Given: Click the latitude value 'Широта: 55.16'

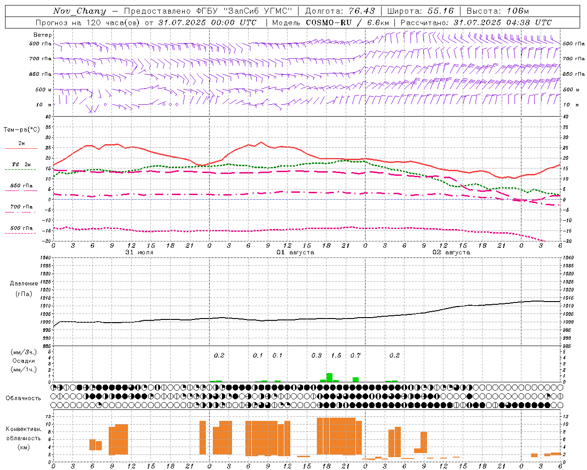Looking at the screenshot, I should [421, 11].
